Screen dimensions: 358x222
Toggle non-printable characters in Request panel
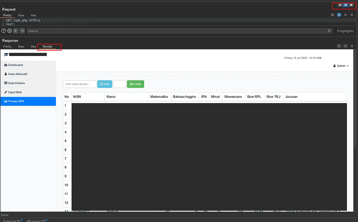point(345,15)
